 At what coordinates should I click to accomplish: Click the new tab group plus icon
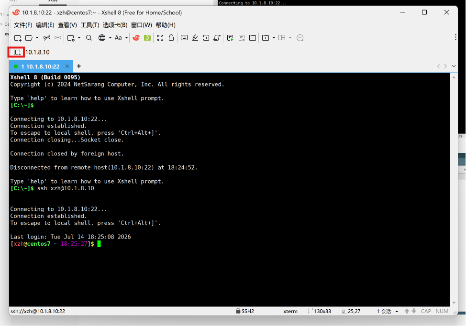coord(266,38)
